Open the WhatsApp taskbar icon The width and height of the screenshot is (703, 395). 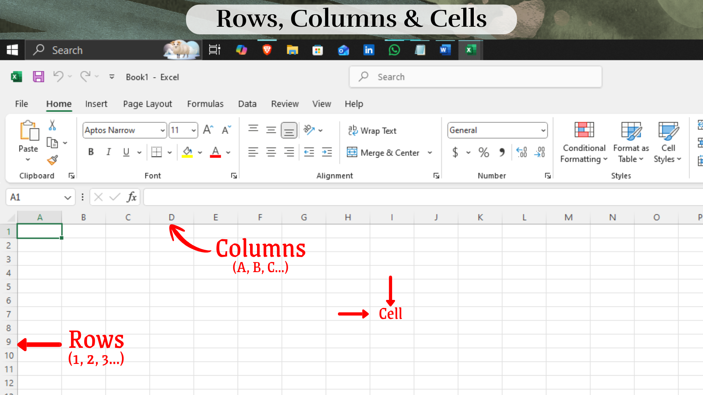point(394,50)
